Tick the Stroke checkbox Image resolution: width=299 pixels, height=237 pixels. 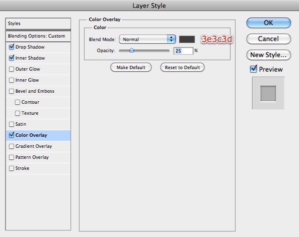[x=11, y=168]
